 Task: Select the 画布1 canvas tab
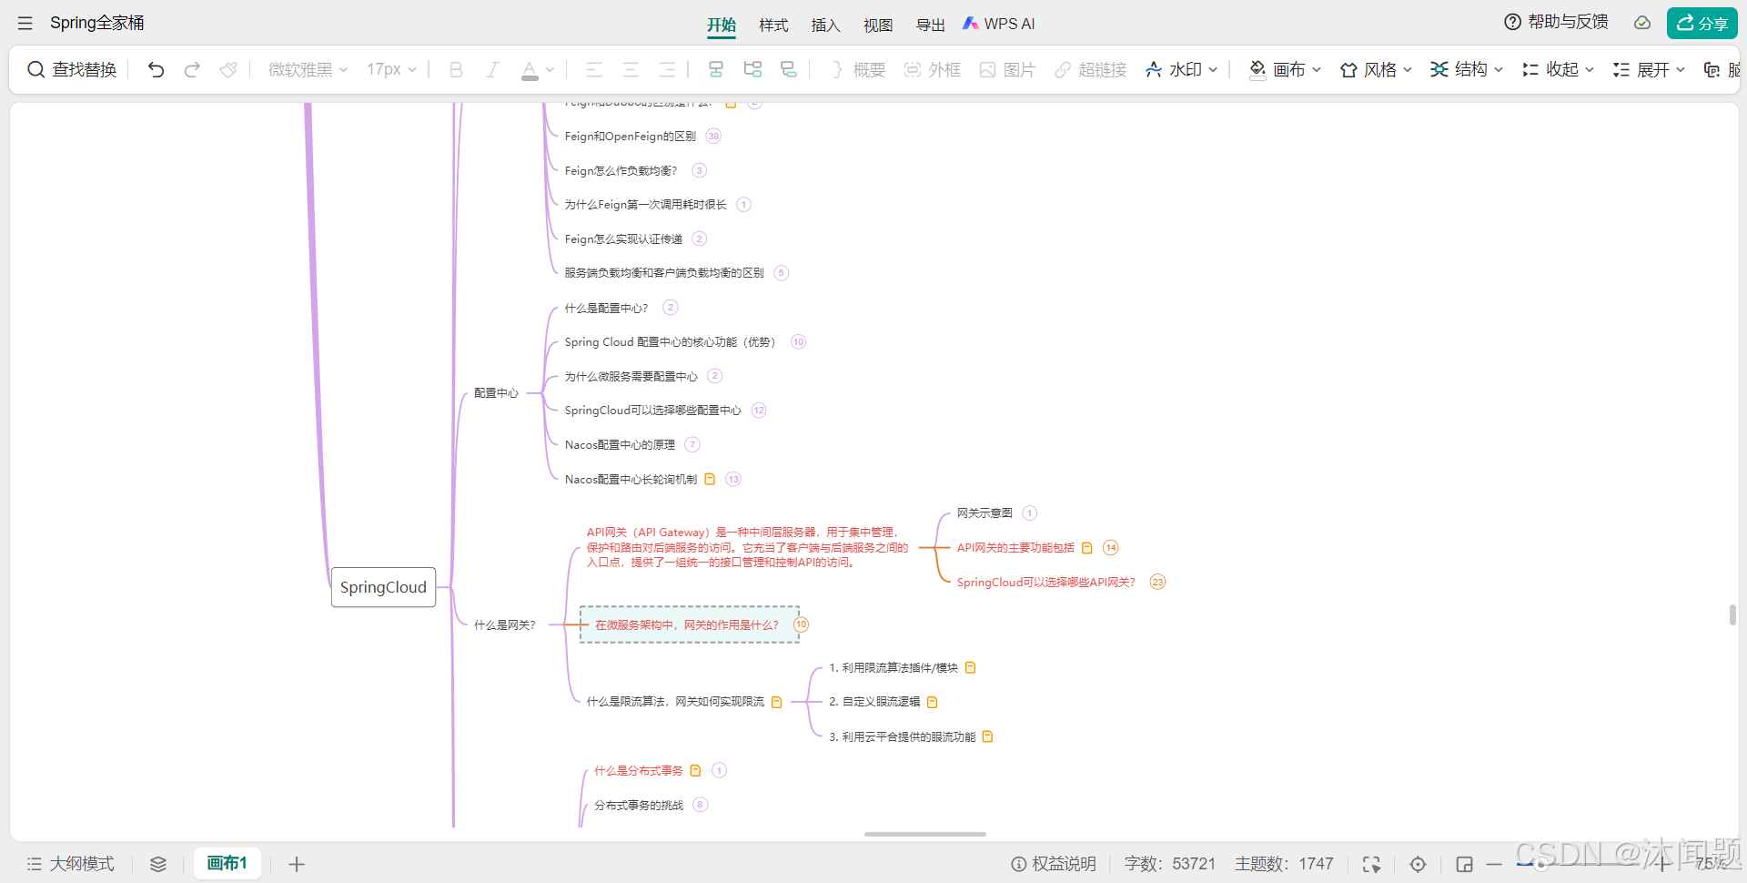(x=227, y=863)
